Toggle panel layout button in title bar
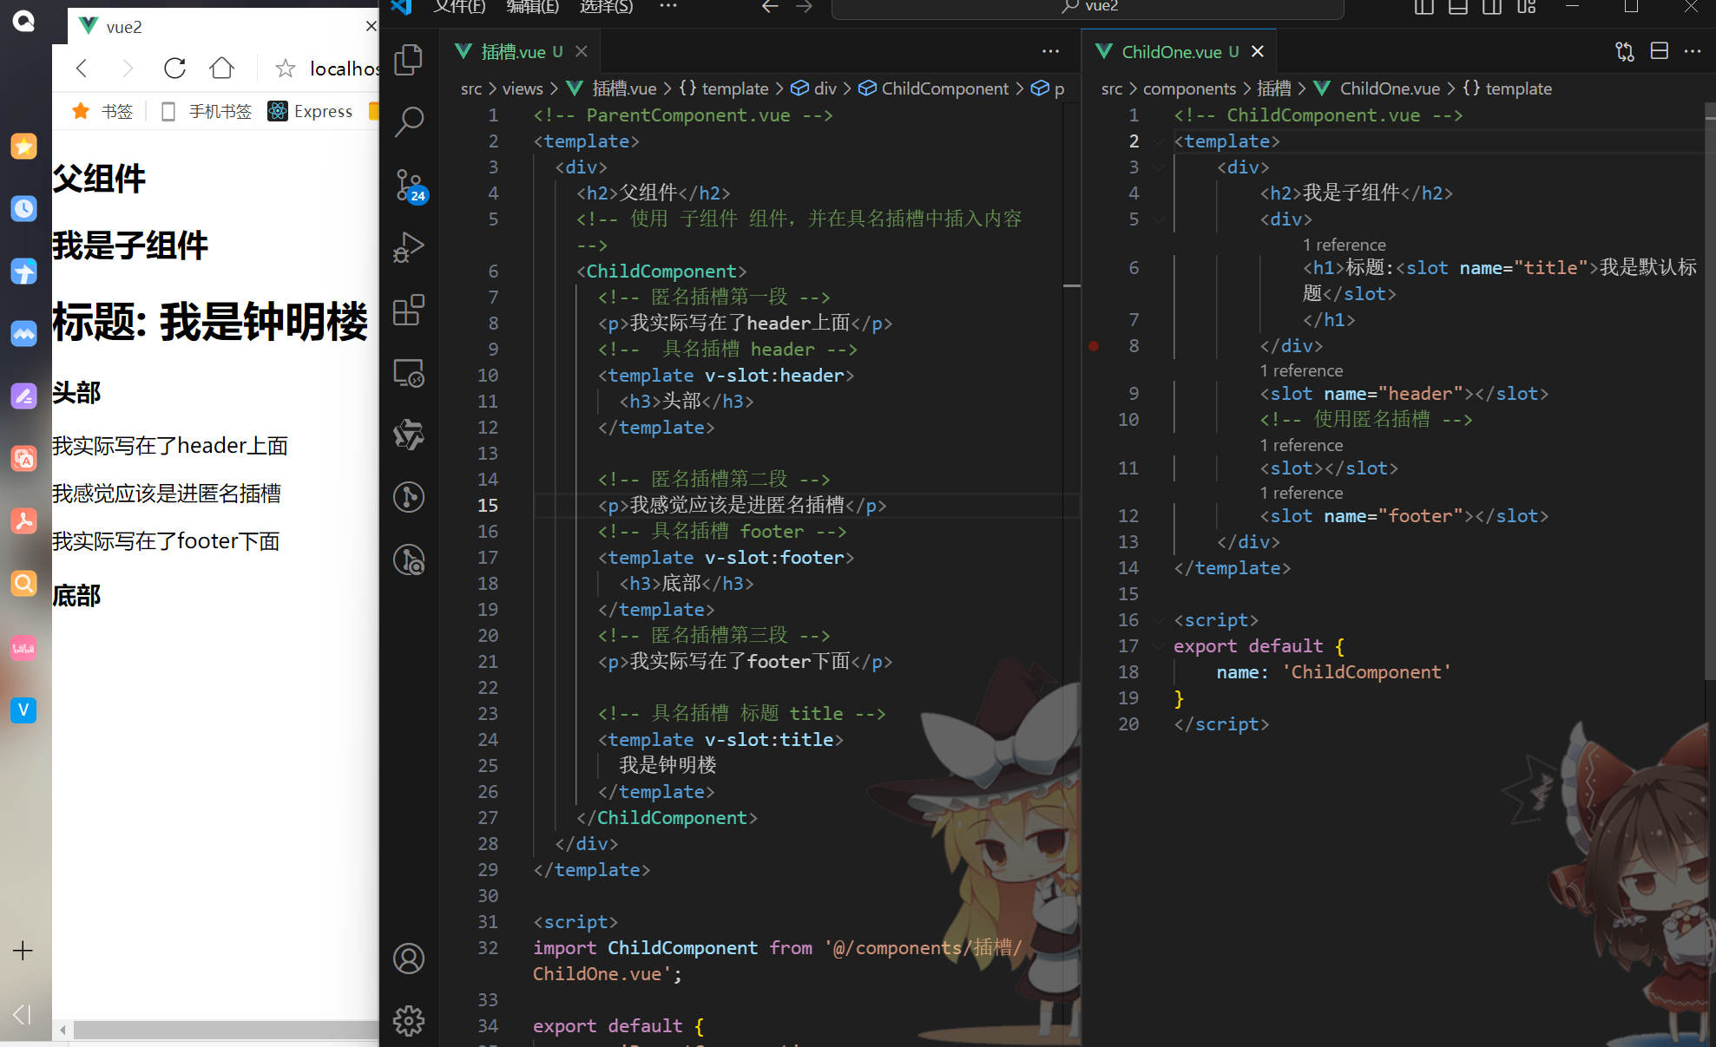Screen dimensions: 1716x1047 1458,7
